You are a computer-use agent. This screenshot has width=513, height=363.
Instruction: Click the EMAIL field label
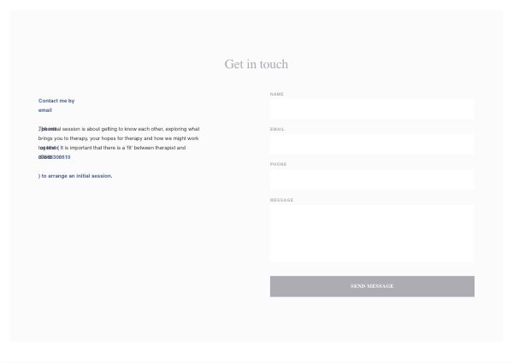tap(278, 129)
